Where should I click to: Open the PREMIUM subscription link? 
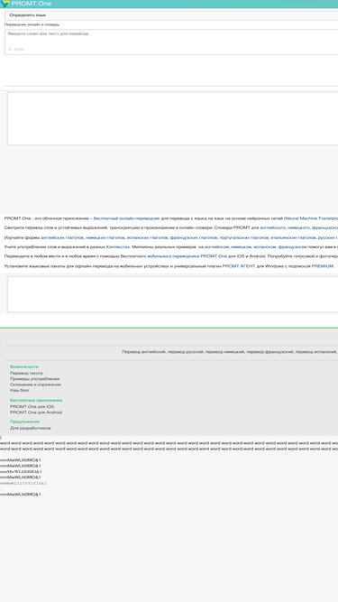click(323, 266)
